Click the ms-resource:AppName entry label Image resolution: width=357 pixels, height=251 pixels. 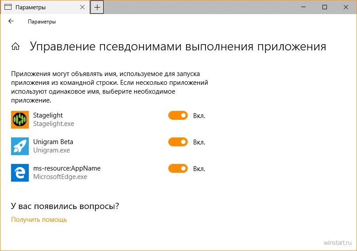tap(67, 168)
